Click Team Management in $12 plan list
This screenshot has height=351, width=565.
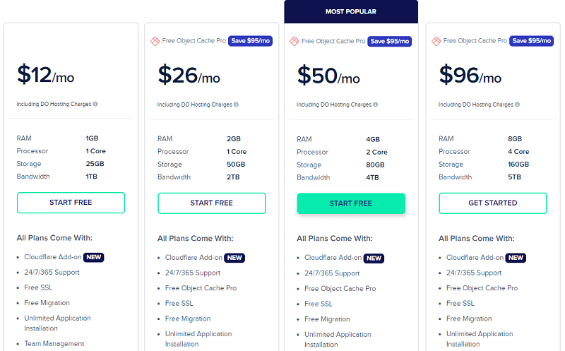point(54,344)
